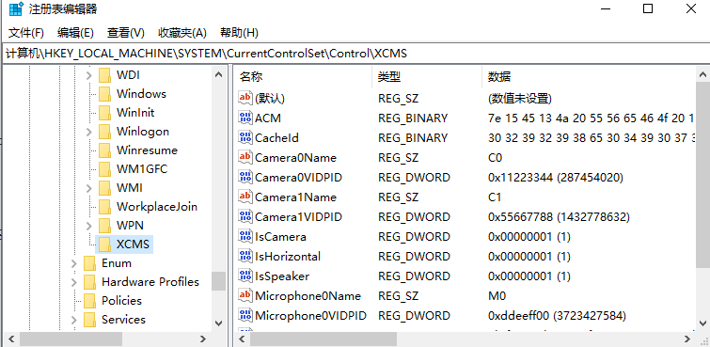Click the tree pane scroll left arrow
Screen dimensions: 710x347
click(x=12, y=339)
